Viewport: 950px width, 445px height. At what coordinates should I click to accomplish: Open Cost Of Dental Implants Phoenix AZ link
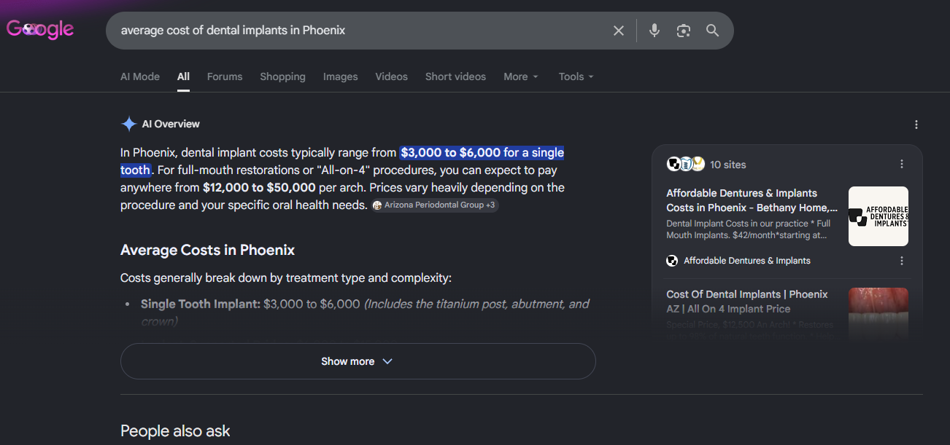tap(747, 302)
